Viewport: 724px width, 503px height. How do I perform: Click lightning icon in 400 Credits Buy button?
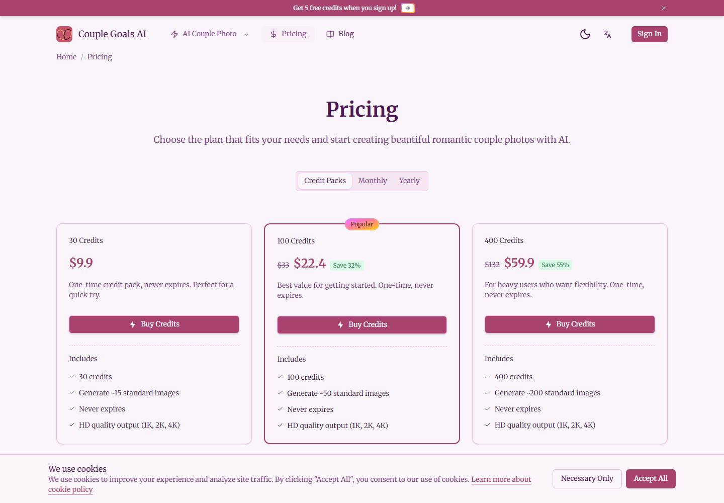[549, 324]
